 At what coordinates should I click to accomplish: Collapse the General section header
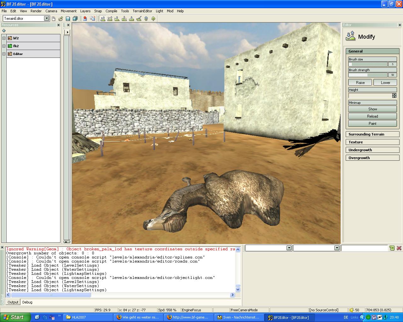[372, 51]
